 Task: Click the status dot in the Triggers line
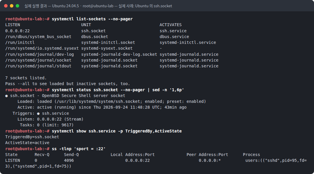click(38, 113)
